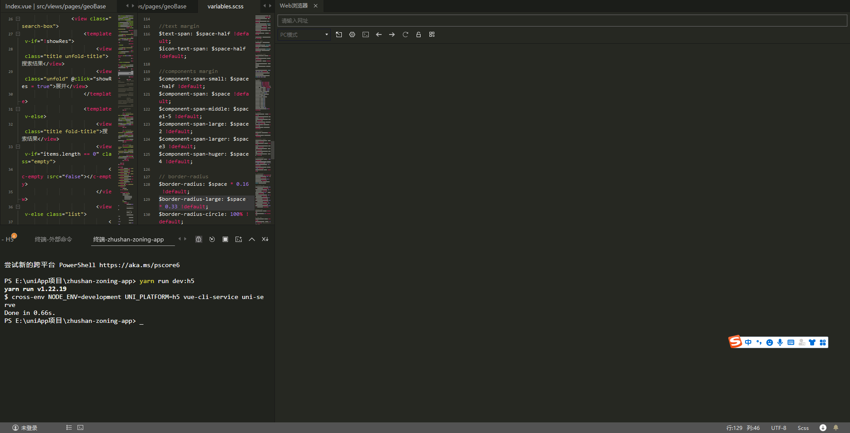Click line 129 $border-radius-large in variables.scss
850x433 pixels.
click(x=206, y=203)
